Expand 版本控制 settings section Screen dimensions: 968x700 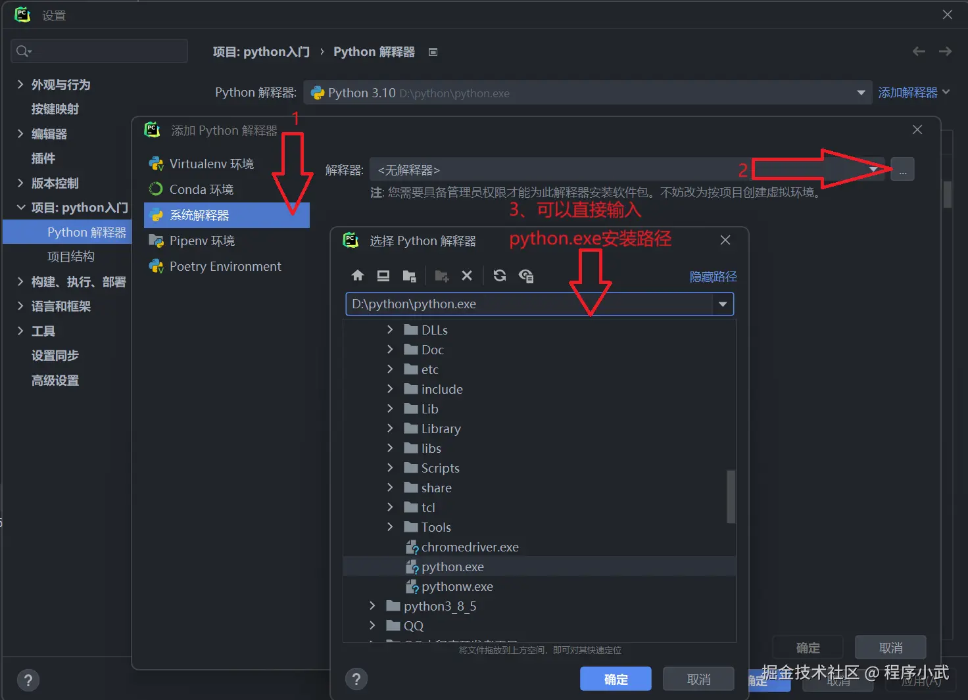pyautogui.click(x=20, y=183)
